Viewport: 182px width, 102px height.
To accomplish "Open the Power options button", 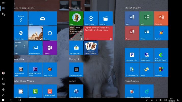I will tap(3, 95).
